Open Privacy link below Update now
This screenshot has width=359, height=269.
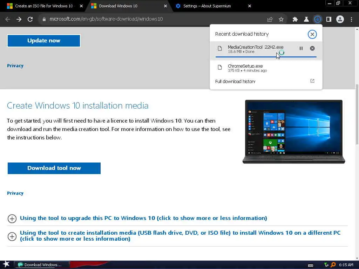click(x=15, y=65)
